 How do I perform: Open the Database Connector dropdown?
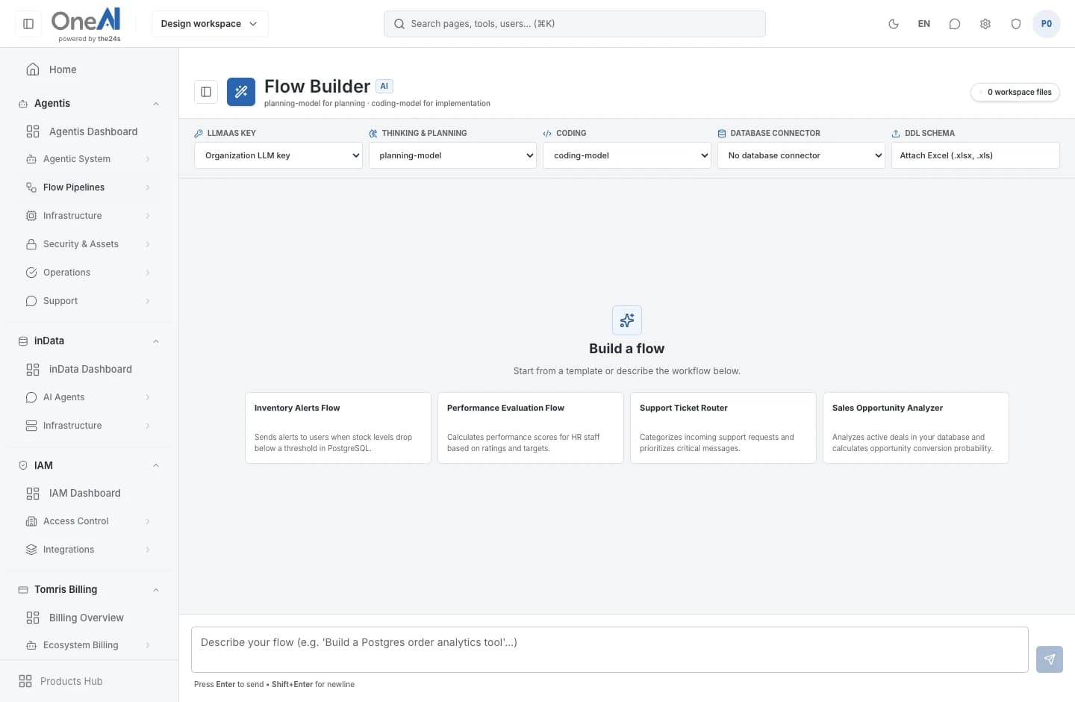click(x=801, y=155)
